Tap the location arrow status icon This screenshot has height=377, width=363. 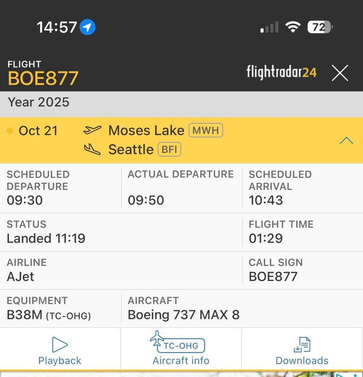tap(87, 27)
